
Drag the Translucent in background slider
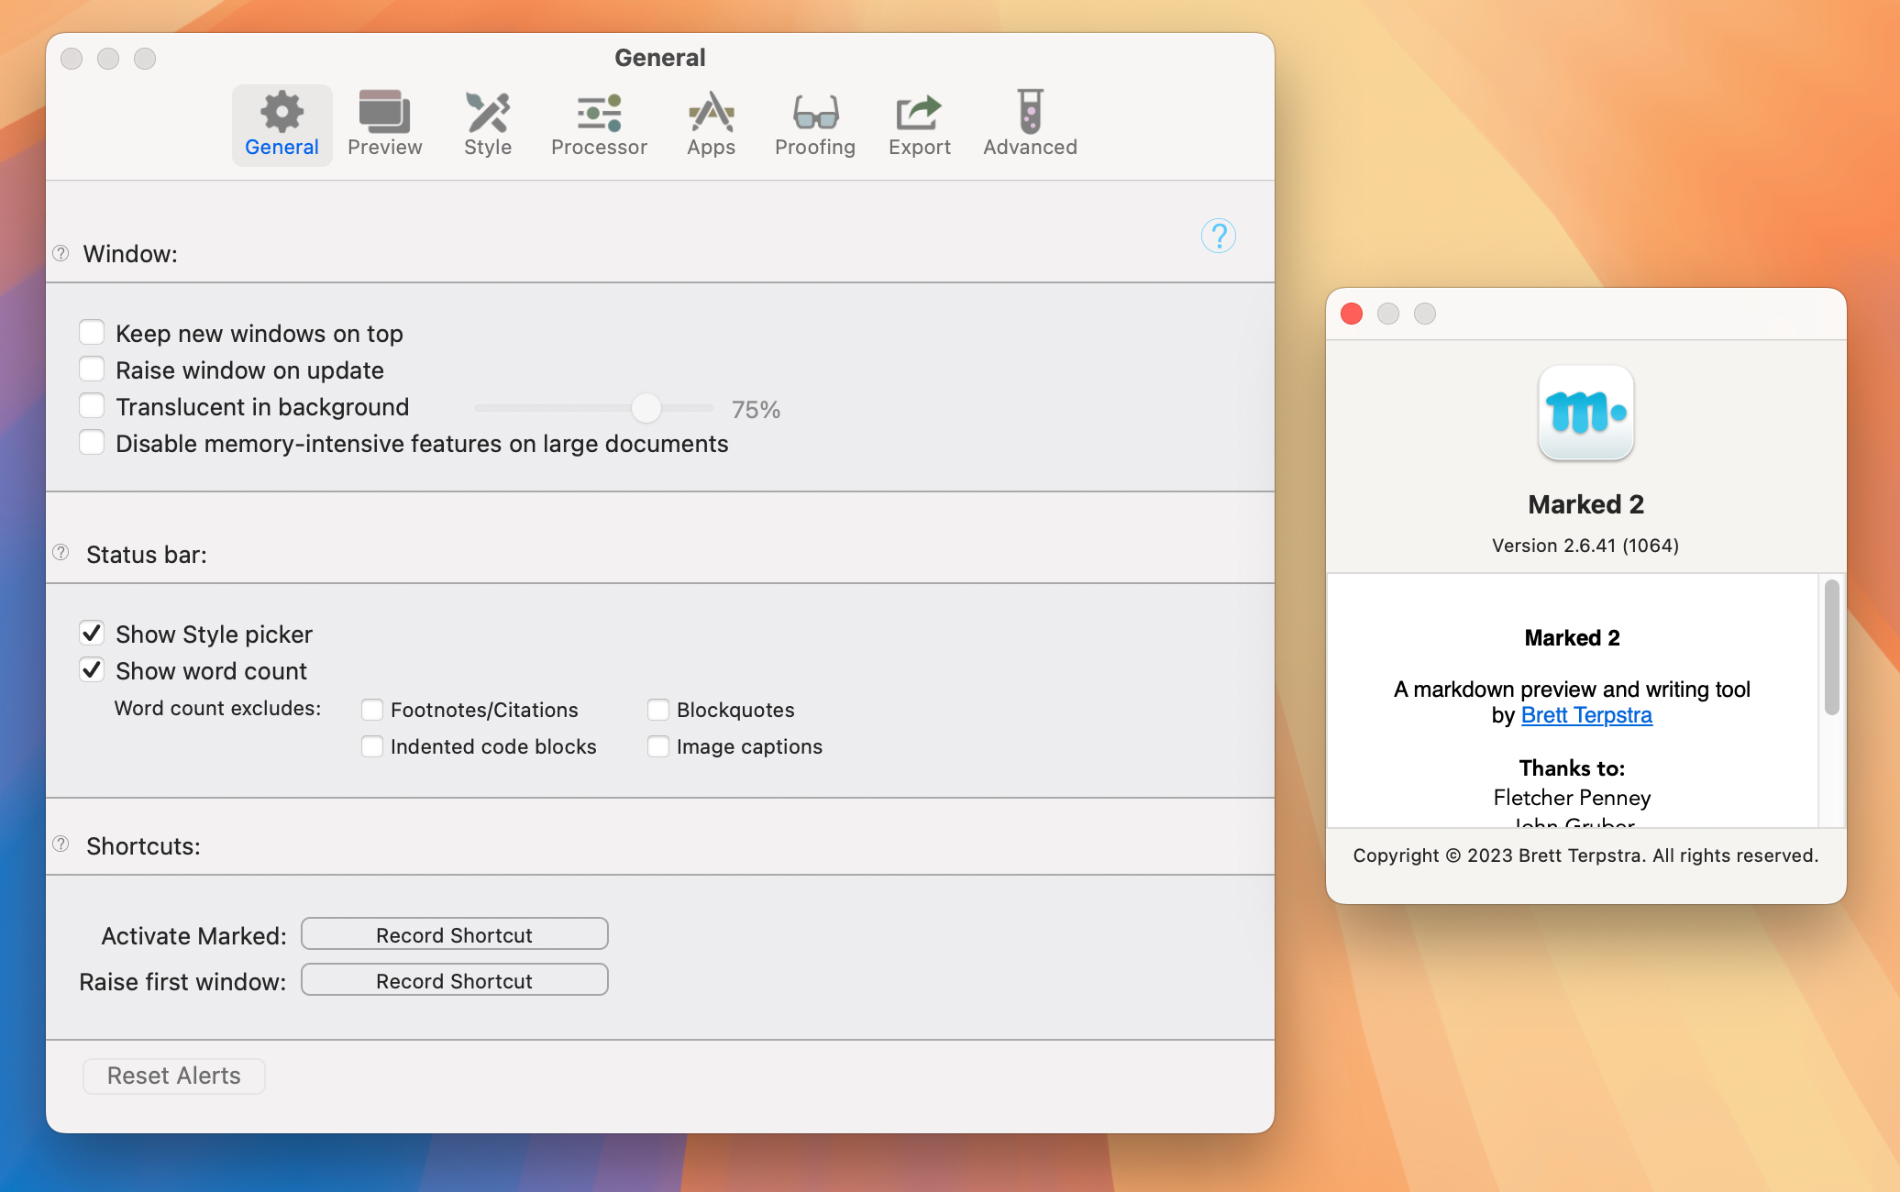click(x=646, y=408)
